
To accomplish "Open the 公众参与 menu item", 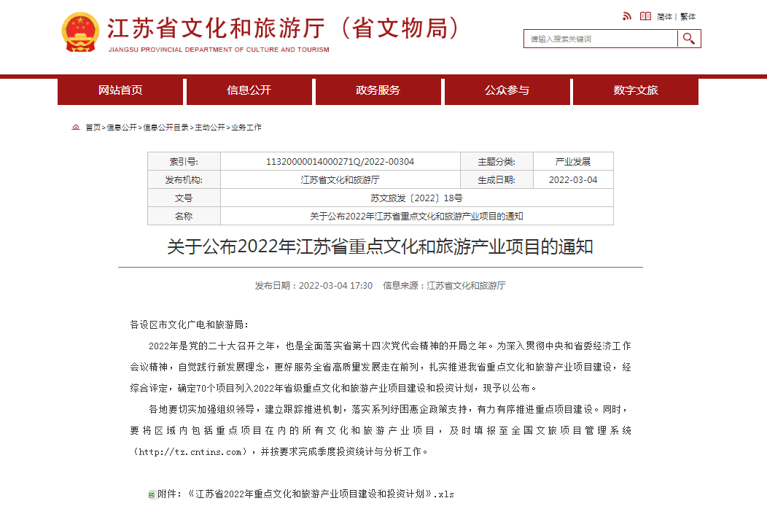I will pyautogui.click(x=507, y=91).
